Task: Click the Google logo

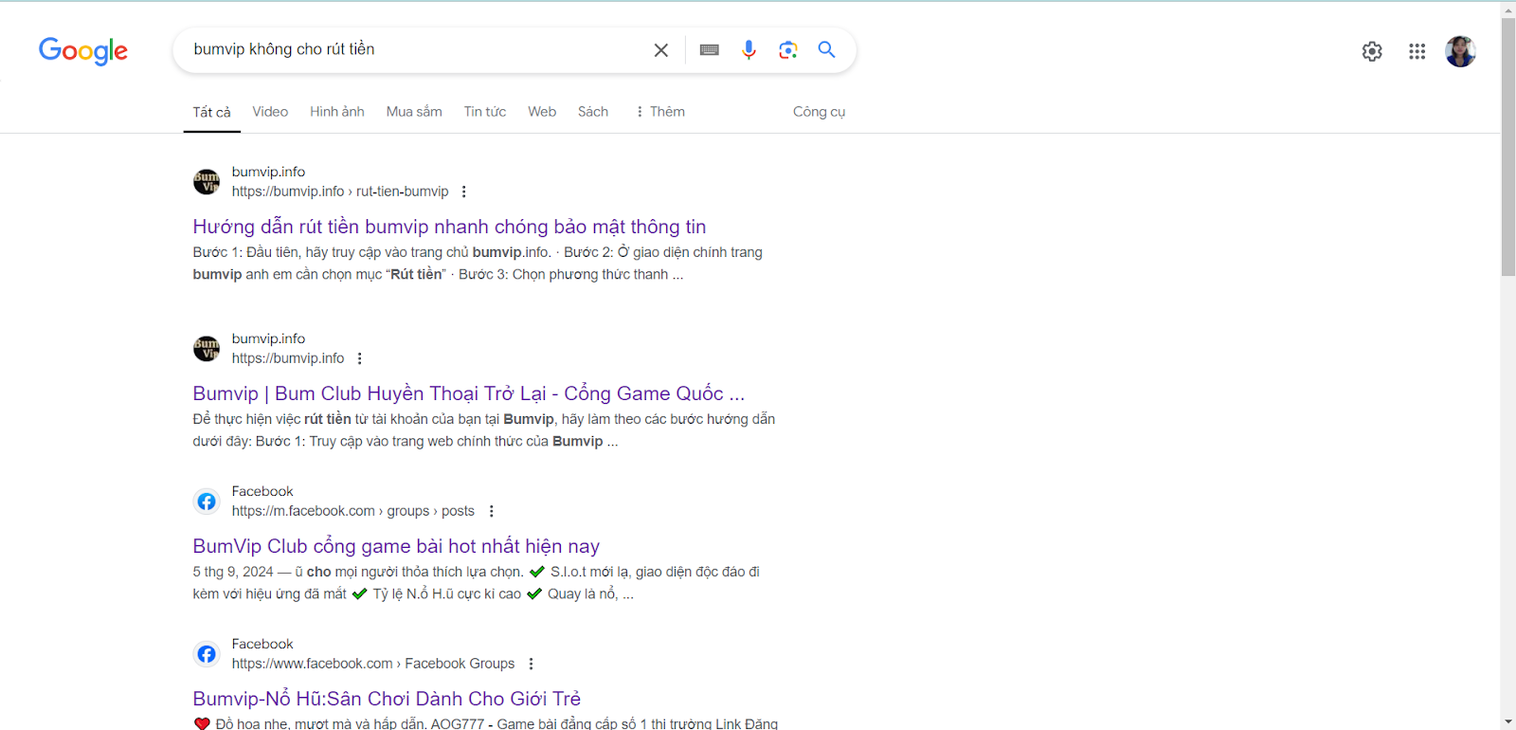Action: [x=83, y=50]
